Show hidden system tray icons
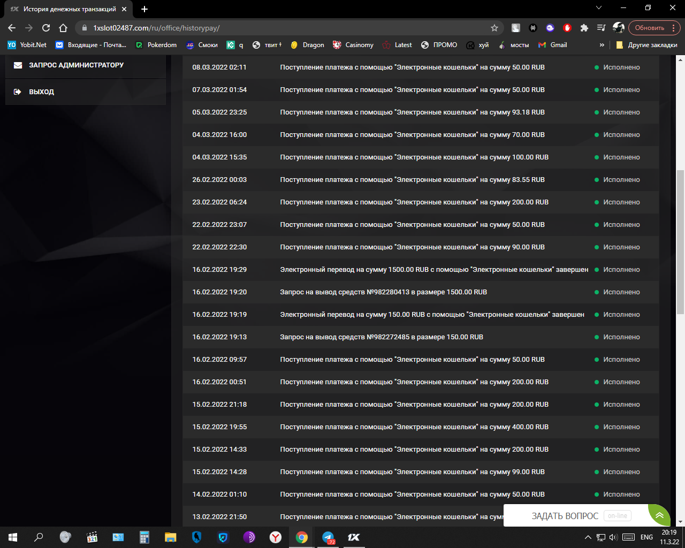Image resolution: width=685 pixels, height=548 pixels. click(588, 537)
